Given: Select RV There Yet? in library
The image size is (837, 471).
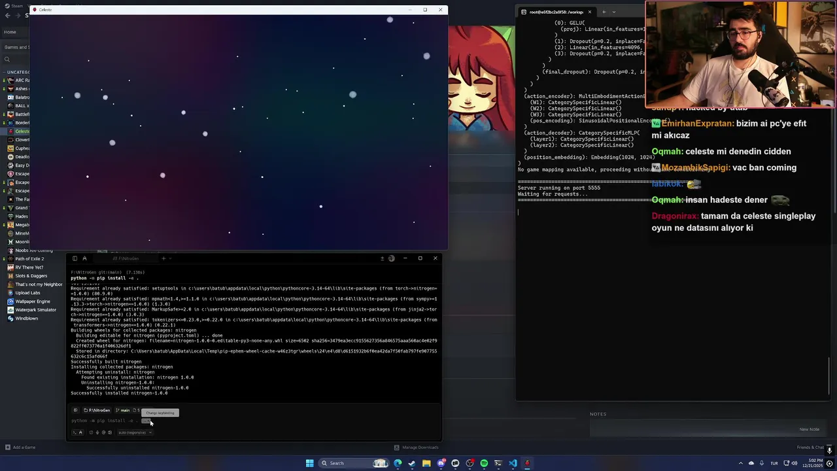Looking at the screenshot, I should click(x=29, y=267).
